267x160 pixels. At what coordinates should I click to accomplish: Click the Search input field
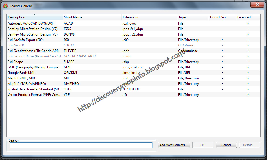pos(81,145)
